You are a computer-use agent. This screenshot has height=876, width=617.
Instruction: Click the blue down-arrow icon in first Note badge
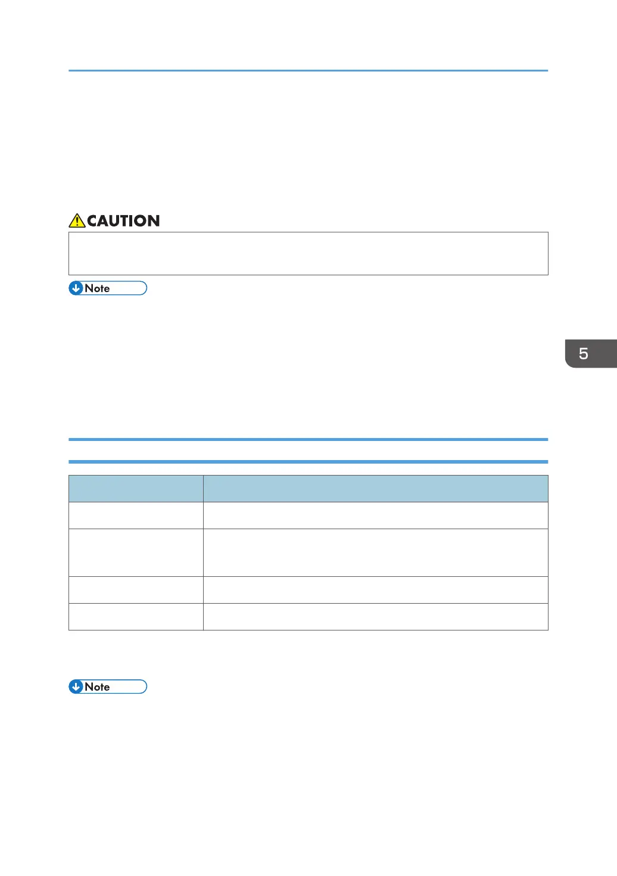tap(76, 288)
